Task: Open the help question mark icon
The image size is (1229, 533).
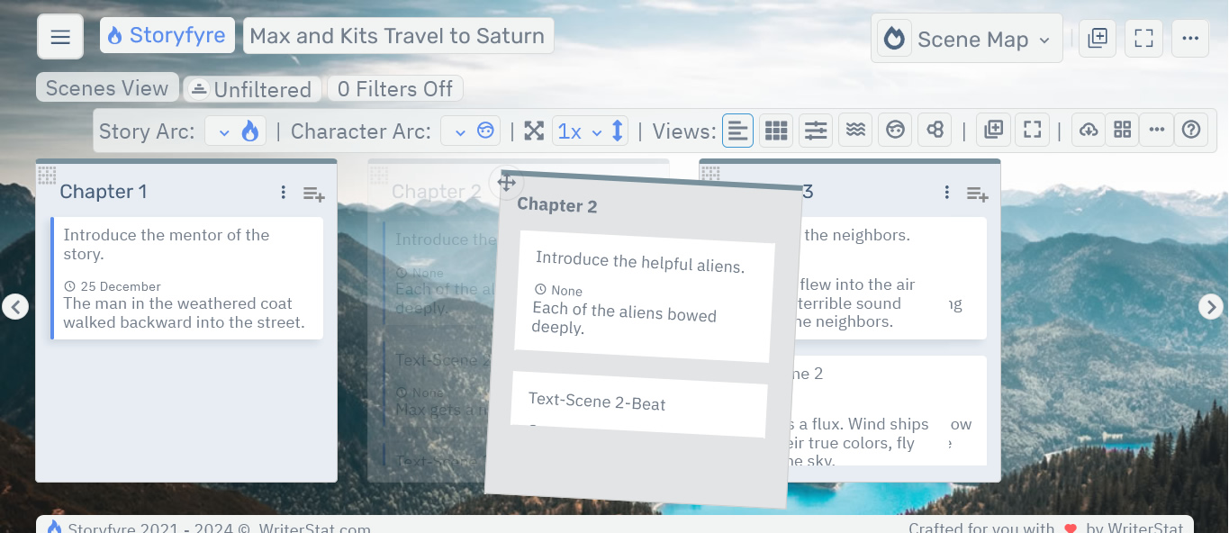Action: pyautogui.click(x=1191, y=131)
